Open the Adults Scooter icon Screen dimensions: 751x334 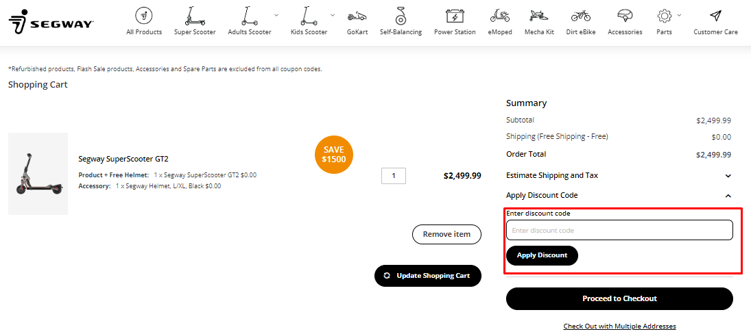(x=248, y=16)
